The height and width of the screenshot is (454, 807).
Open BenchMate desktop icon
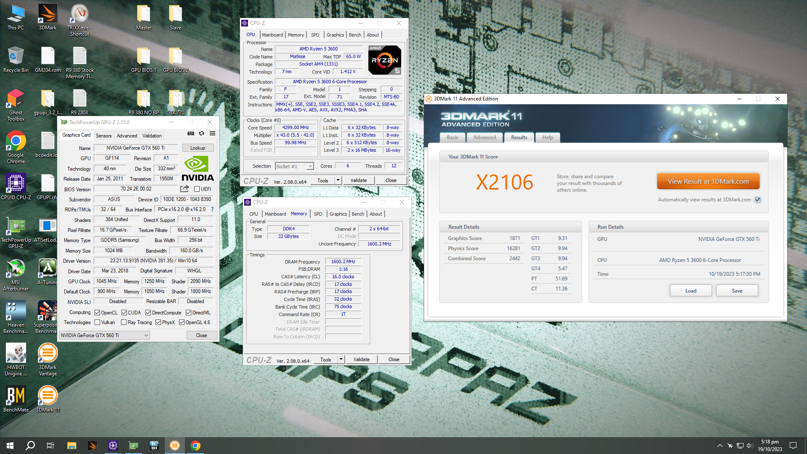click(16, 399)
